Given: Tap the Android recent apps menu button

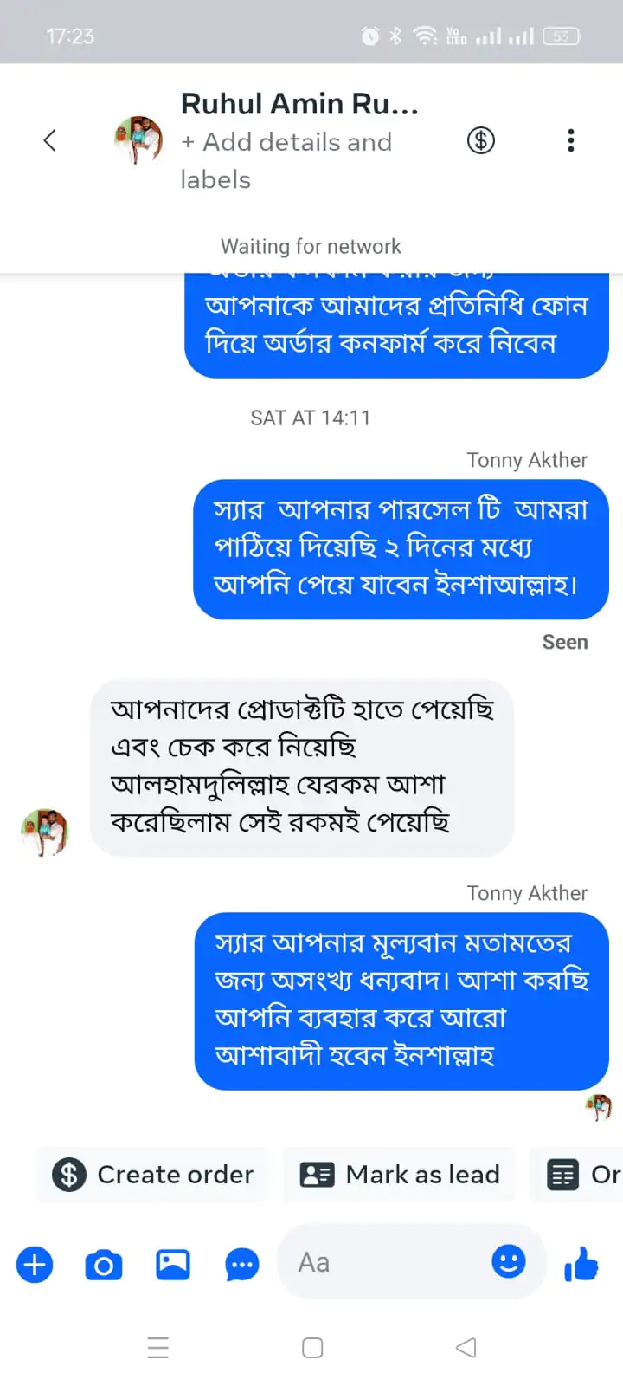Looking at the screenshot, I should click(x=158, y=1348).
